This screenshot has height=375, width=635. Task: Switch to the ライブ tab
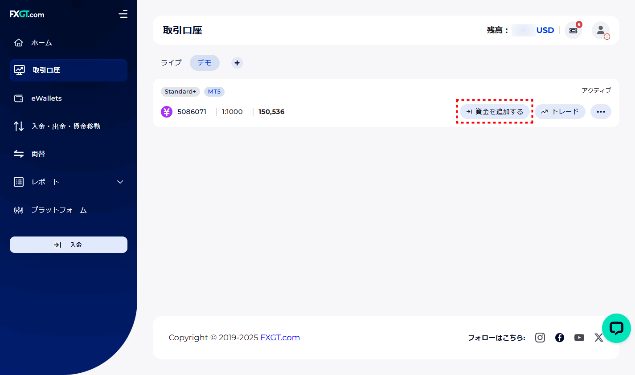pyautogui.click(x=171, y=63)
